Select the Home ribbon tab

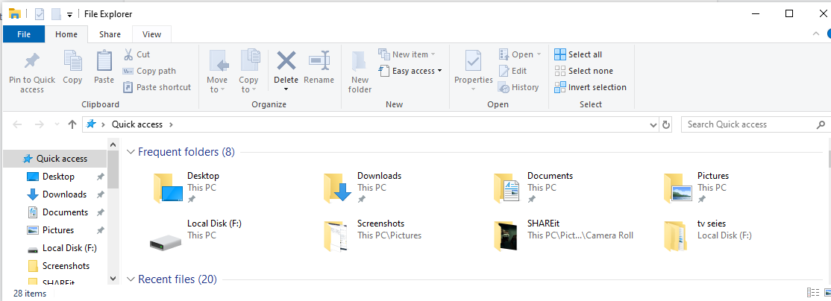click(x=66, y=34)
